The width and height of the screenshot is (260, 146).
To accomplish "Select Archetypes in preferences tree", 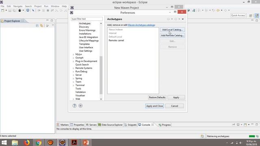I will (85, 24).
